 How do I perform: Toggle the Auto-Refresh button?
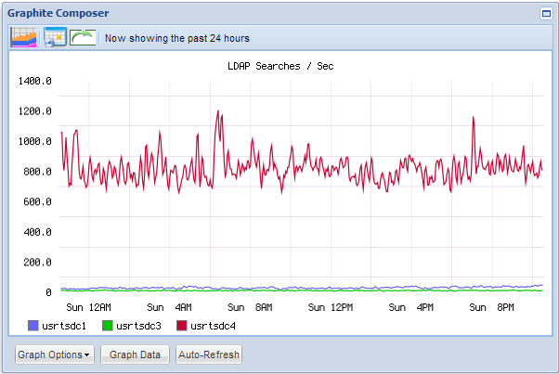coord(209,355)
